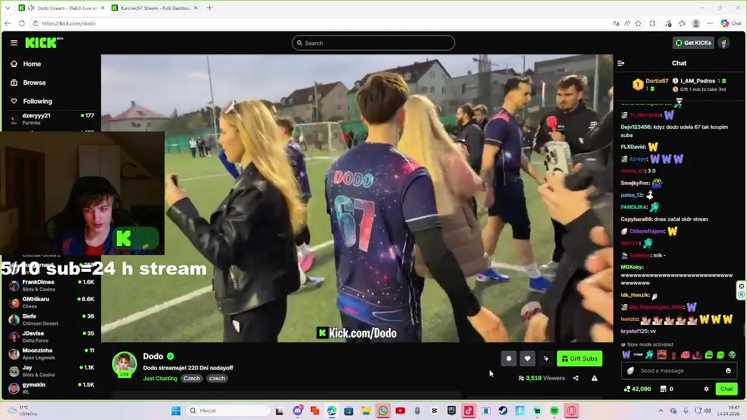Click the lowercase czech tag
Screen dimensions: 747x420
click(x=217, y=378)
